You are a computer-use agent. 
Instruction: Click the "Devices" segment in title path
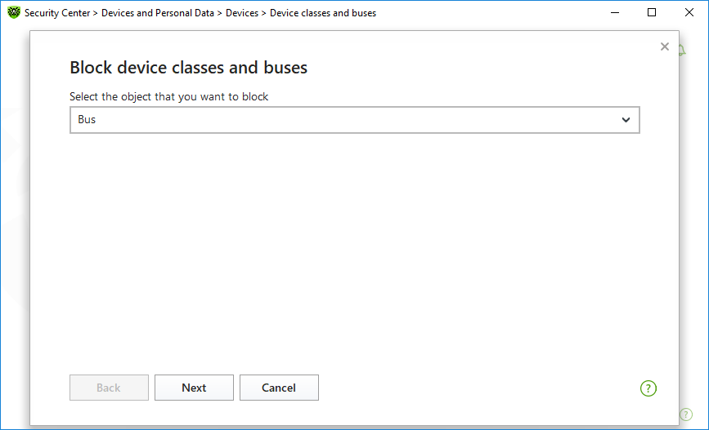point(241,13)
